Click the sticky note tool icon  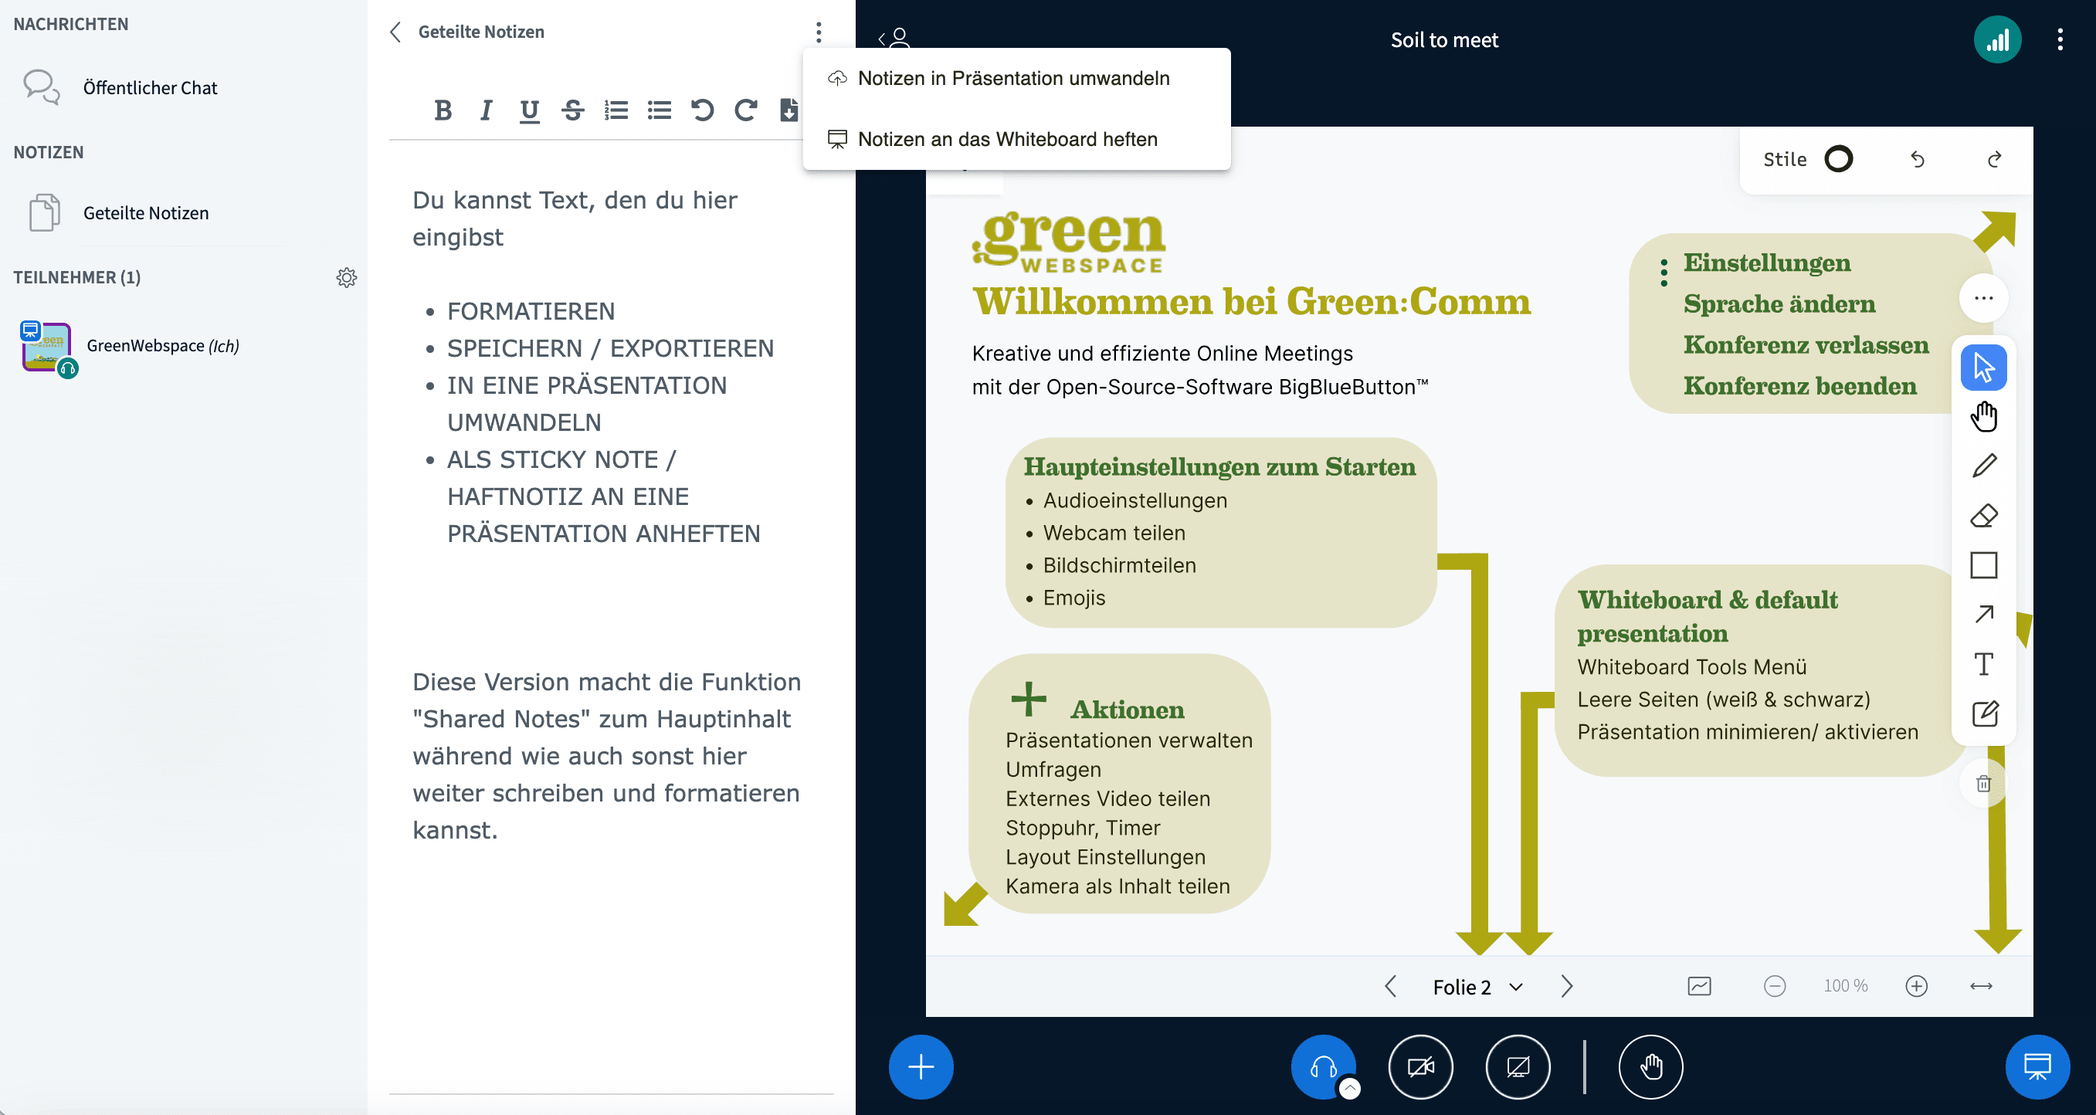click(x=1984, y=714)
